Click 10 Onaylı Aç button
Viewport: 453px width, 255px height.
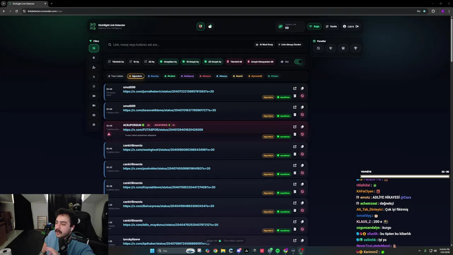pos(191,62)
